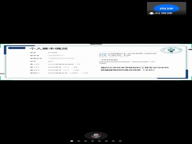
Task: Go to the third page dot
Action: pyautogui.click(x=86, y=141)
